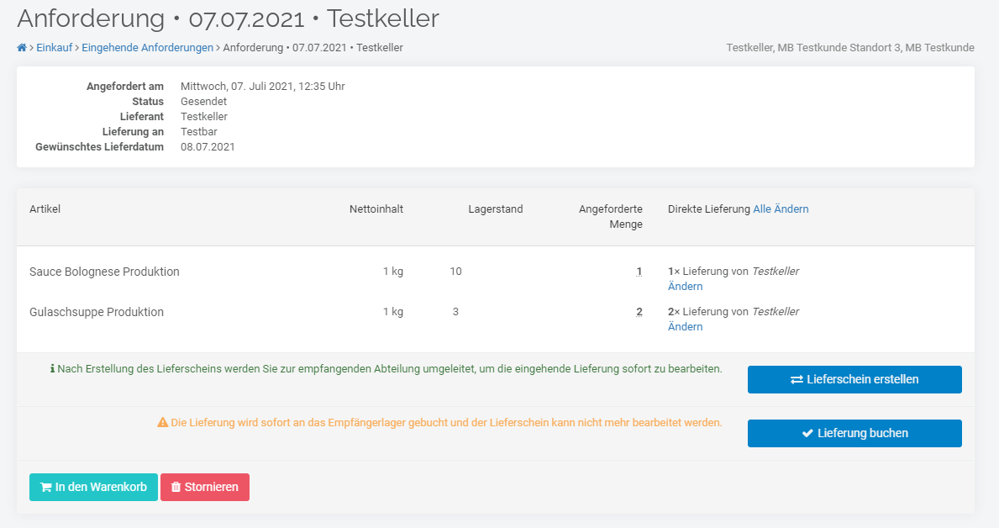Select Sauce Bolognese Produktion article name
Viewport: 999px width, 528px height.
coord(104,272)
